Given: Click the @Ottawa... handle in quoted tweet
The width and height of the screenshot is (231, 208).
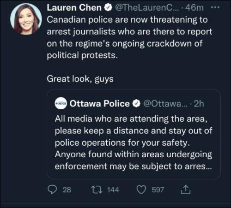Looking at the screenshot, I should [x=166, y=104].
